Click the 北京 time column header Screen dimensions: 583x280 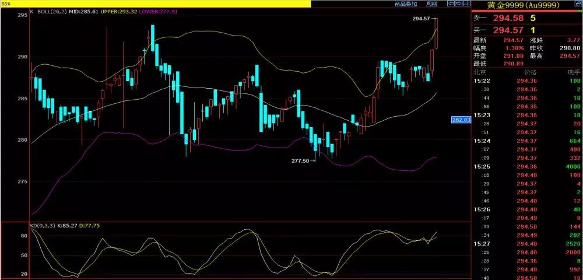(x=480, y=72)
